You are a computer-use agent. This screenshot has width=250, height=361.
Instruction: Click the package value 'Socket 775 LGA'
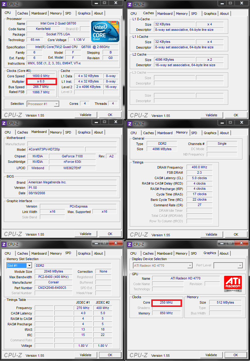point(58,34)
